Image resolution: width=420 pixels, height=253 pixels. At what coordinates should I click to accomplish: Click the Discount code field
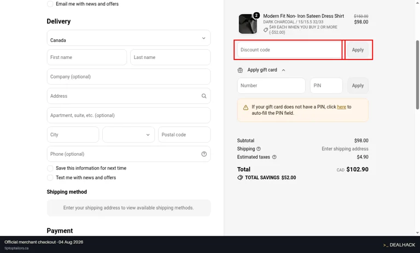pos(289,50)
